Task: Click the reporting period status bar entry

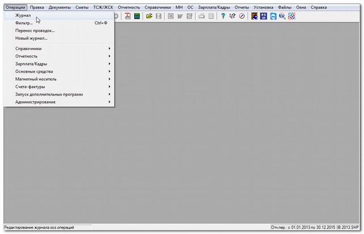Action: click(x=303, y=228)
